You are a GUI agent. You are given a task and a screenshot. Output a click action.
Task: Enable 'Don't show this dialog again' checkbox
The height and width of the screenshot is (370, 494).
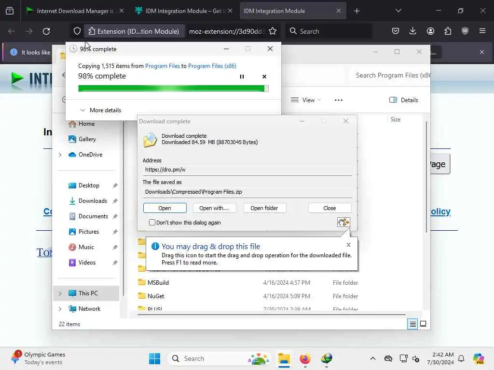(x=152, y=223)
